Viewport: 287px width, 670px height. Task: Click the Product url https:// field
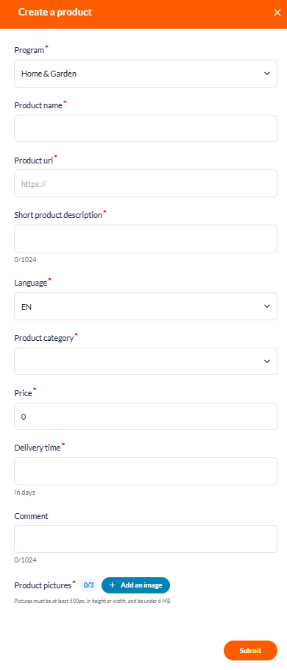click(146, 183)
